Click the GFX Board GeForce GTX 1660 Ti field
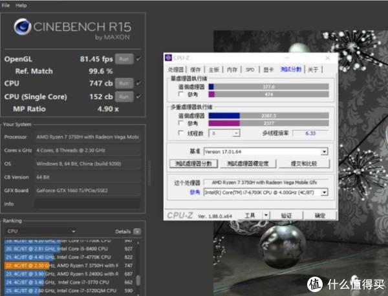The height and width of the screenshot is (296, 388). pos(87,191)
